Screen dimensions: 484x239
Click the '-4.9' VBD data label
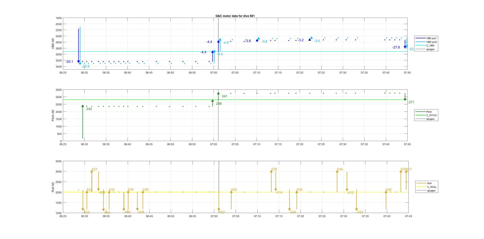(x=225, y=43)
